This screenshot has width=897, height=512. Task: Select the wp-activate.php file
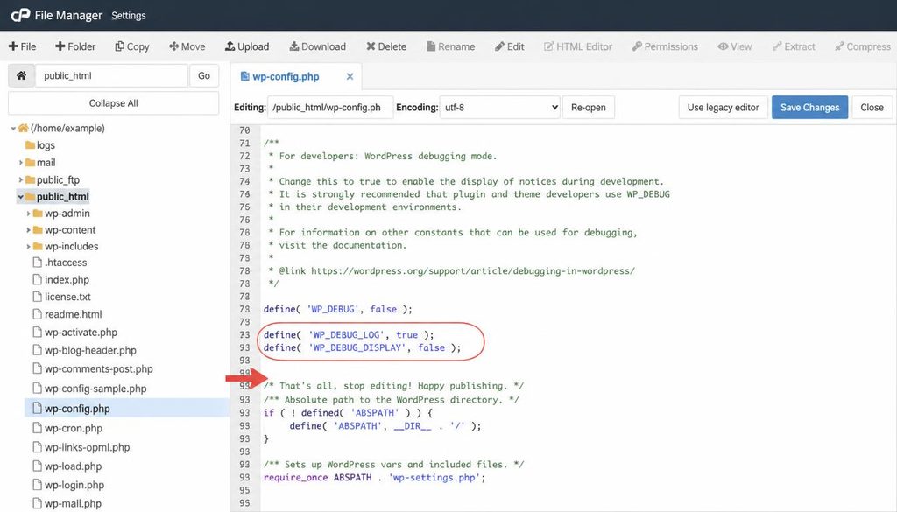point(75,333)
